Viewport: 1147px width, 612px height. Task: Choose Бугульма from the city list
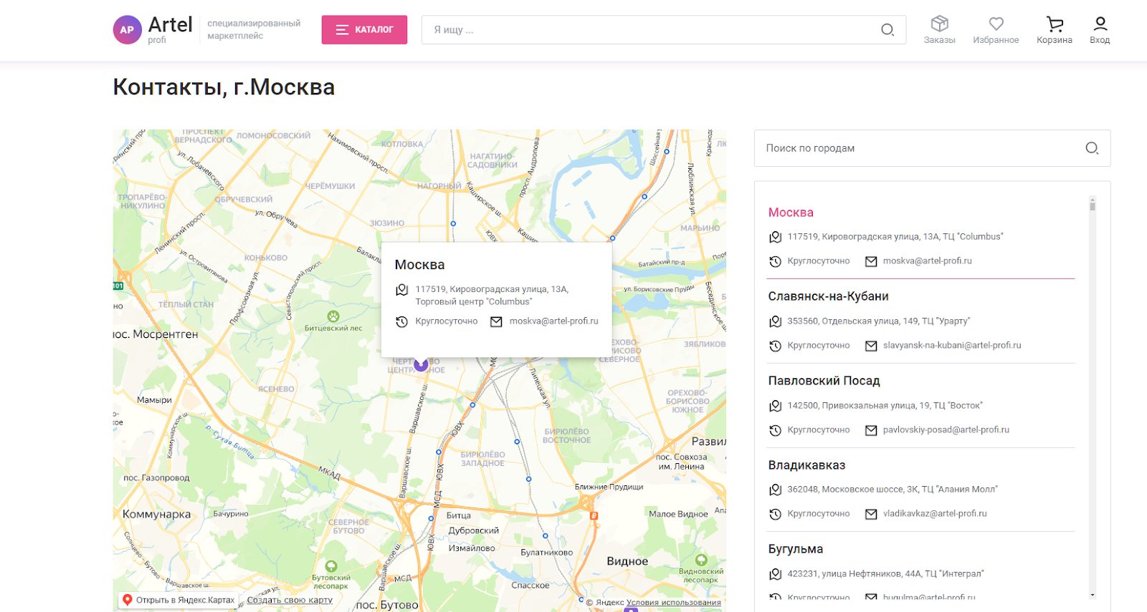(x=795, y=549)
